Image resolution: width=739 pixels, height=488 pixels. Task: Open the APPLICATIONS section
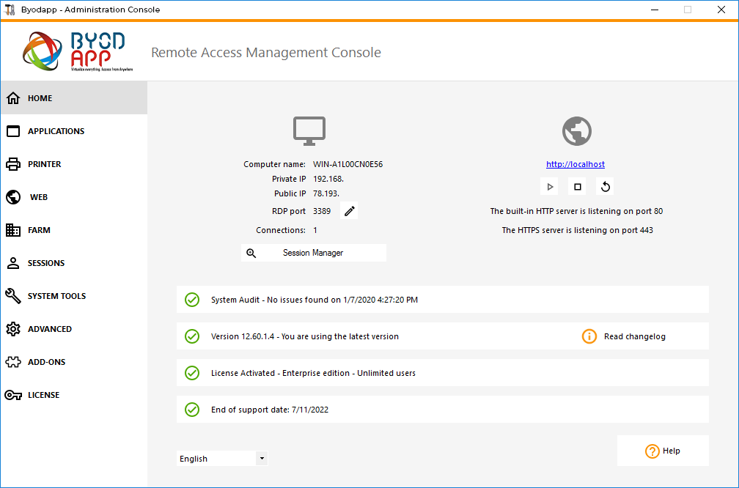point(74,131)
